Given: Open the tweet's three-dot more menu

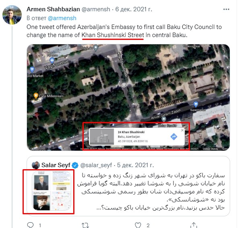Looking at the screenshot, I should tap(226, 9).
